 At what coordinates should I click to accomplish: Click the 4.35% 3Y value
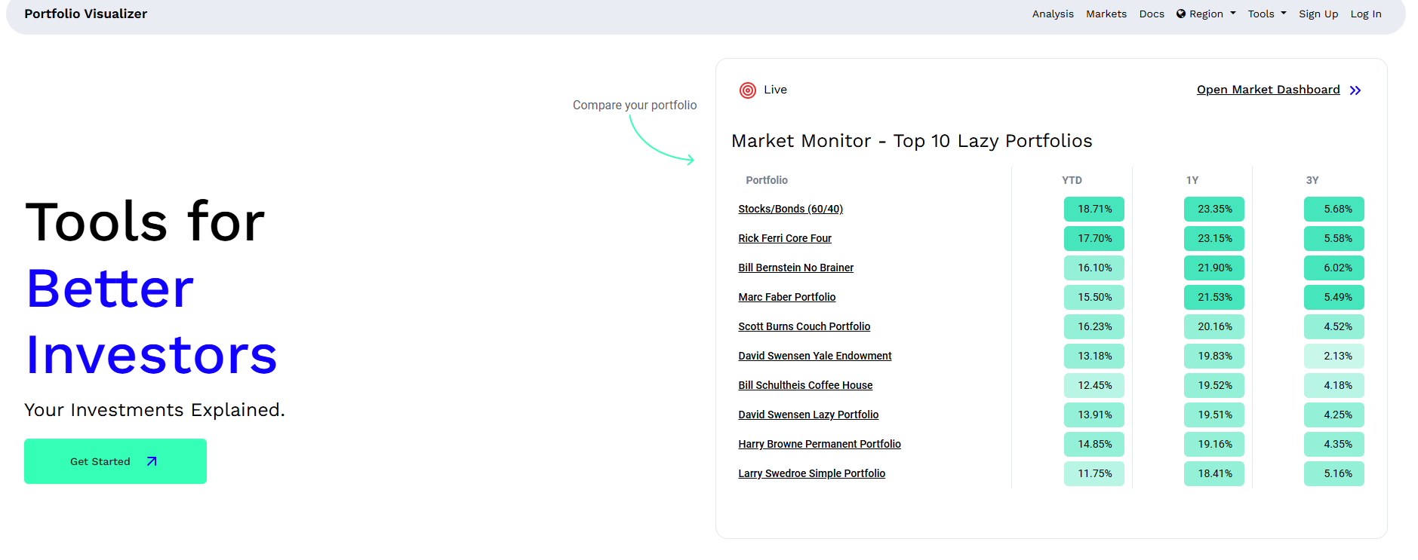coord(1334,444)
